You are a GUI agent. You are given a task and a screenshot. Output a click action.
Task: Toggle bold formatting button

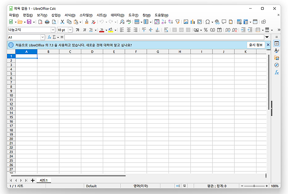coord(77,30)
